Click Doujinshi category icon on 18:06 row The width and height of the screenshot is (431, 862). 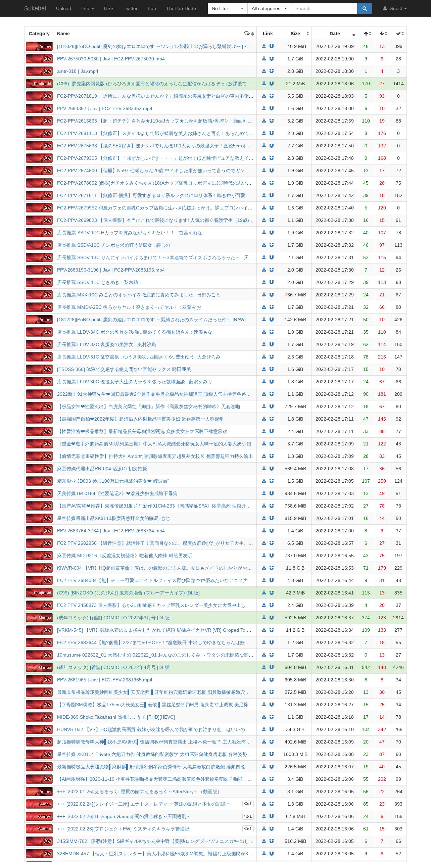tap(39, 84)
